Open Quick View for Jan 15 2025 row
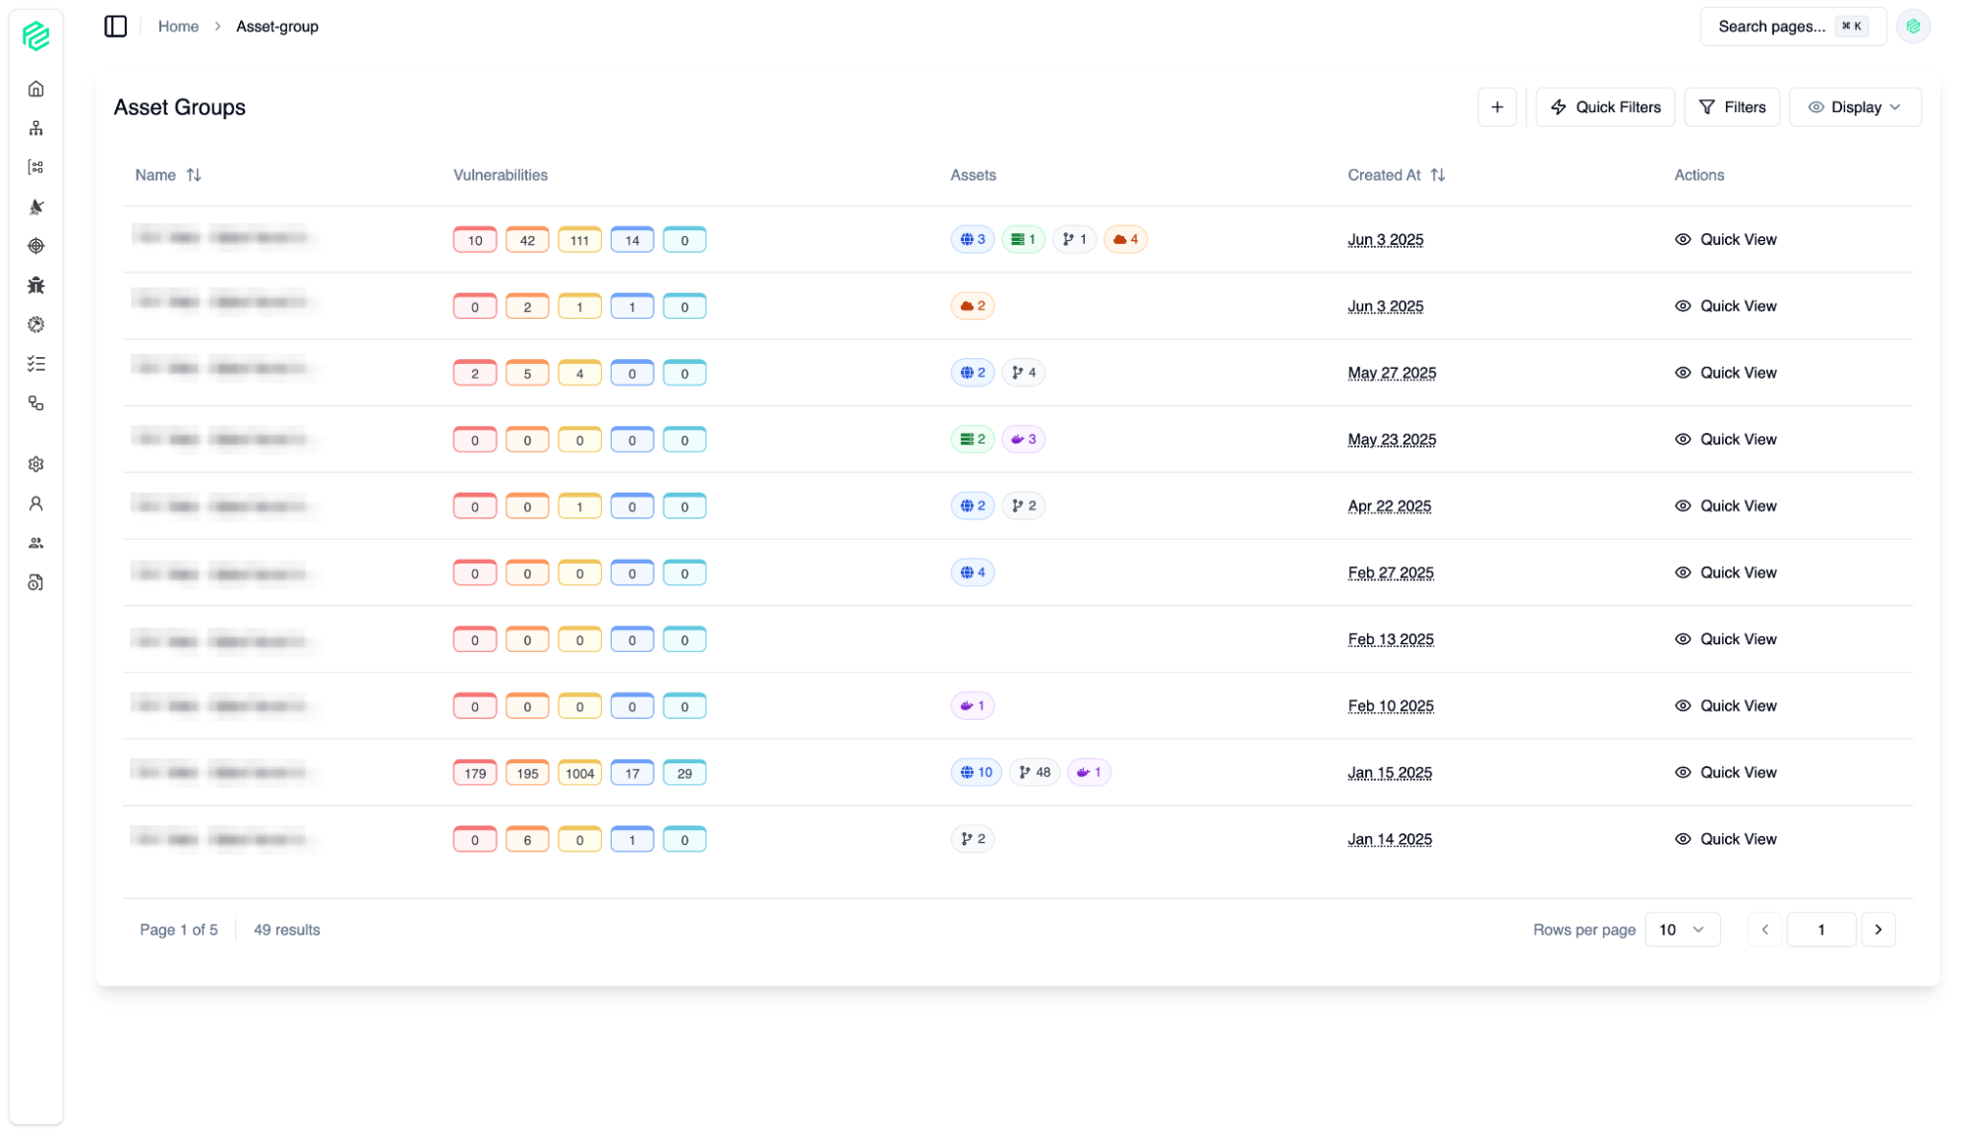Image resolution: width=1966 pixels, height=1134 pixels. pos(1725,772)
